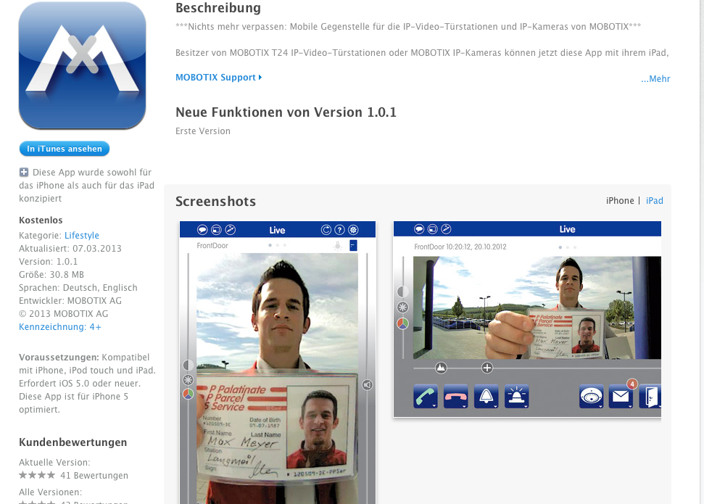Switch to the iPhone screenshots tab
The height and width of the screenshot is (504, 704).
[620, 201]
